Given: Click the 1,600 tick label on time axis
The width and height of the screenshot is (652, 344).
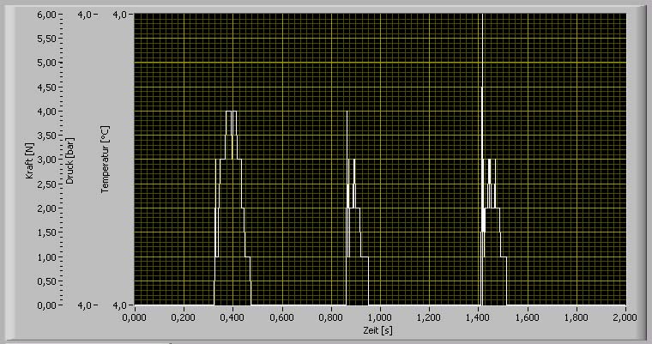Looking at the screenshot, I should pos(528,317).
